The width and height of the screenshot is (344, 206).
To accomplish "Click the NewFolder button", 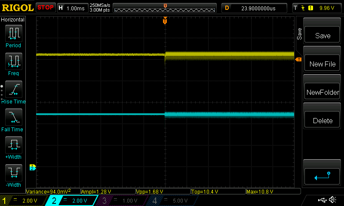I will coord(322,91).
